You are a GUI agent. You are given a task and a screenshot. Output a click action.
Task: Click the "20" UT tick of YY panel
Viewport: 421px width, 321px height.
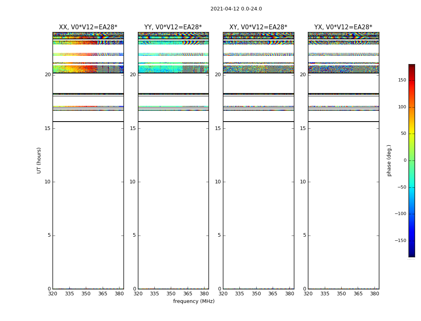pos(133,75)
